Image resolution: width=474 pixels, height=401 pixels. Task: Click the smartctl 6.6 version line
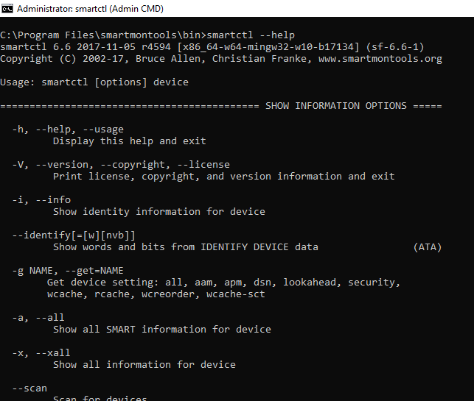212,47
